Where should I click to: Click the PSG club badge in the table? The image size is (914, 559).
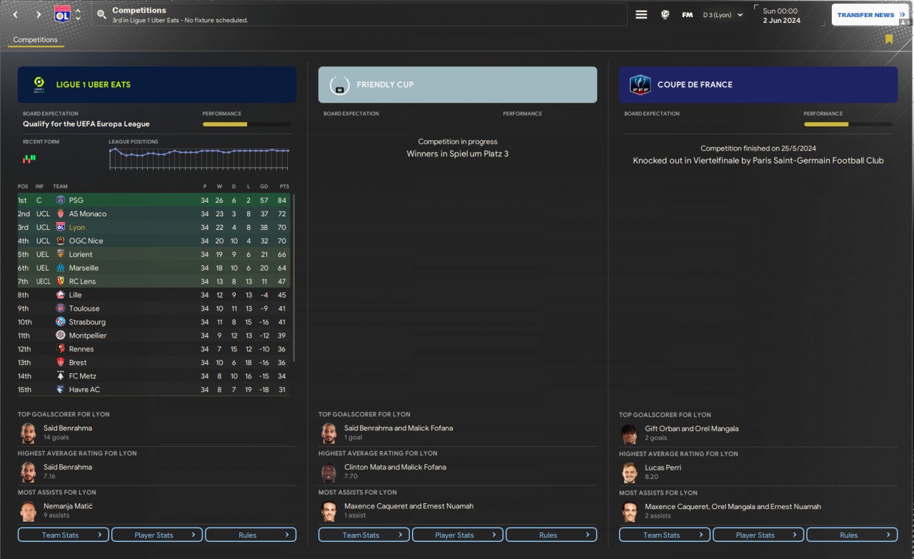tap(61, 201)
